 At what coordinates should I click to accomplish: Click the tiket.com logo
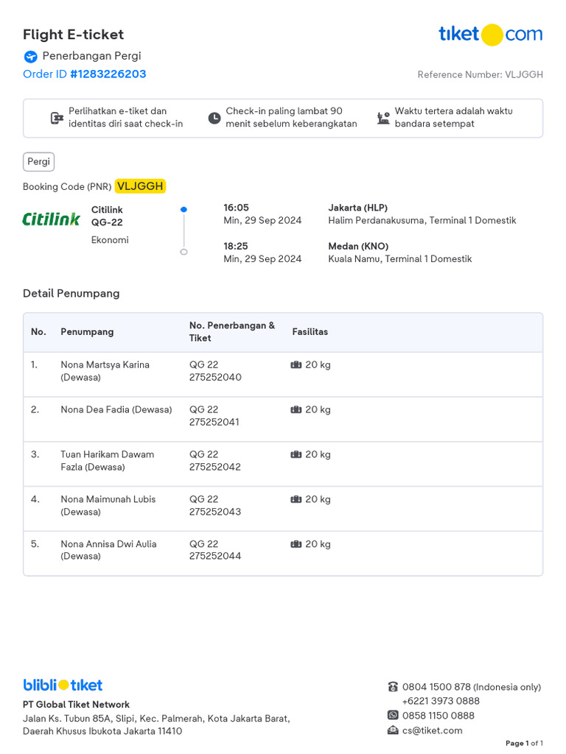[x=490, y=34]
